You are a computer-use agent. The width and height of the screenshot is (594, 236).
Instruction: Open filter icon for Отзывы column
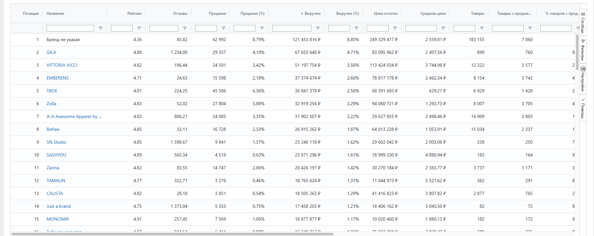185,28
